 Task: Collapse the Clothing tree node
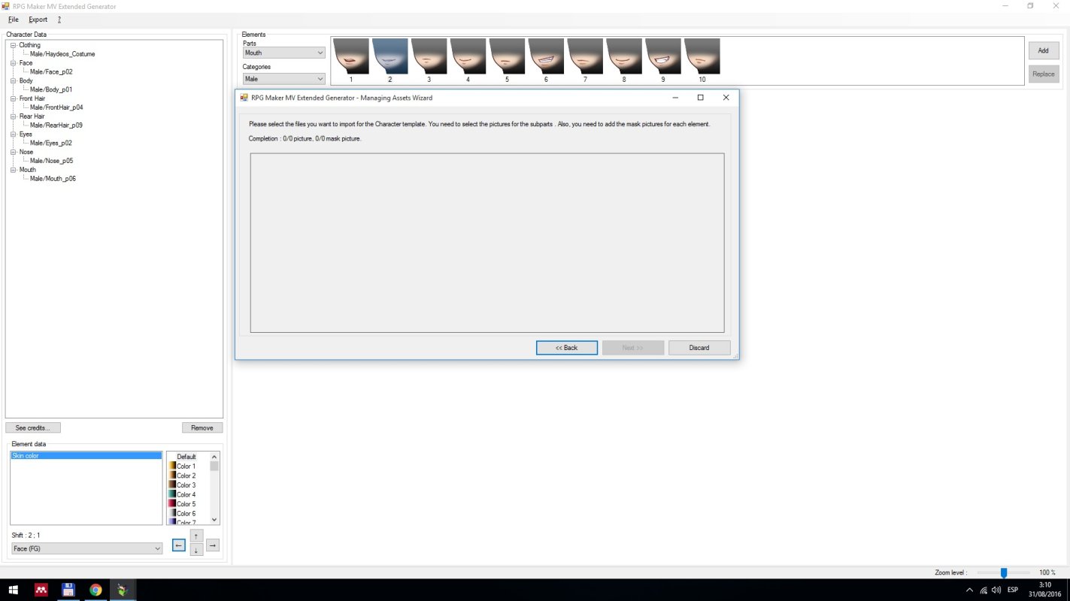tap(13, 45)
